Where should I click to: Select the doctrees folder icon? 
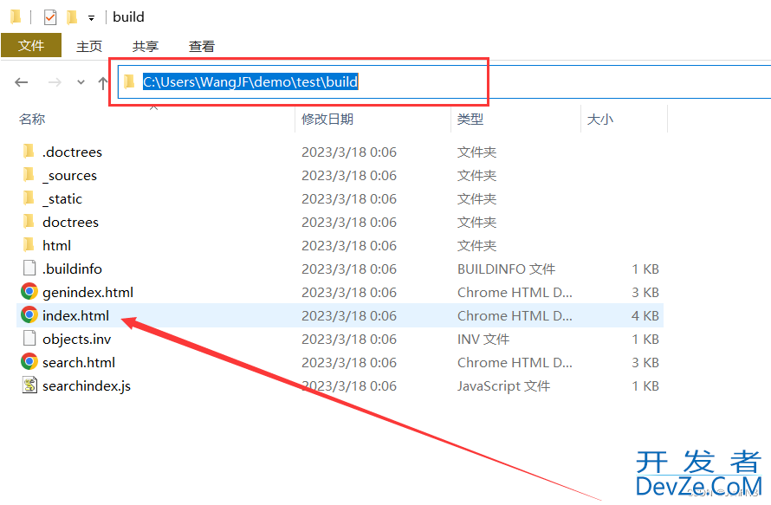click(x=29, y=221)
